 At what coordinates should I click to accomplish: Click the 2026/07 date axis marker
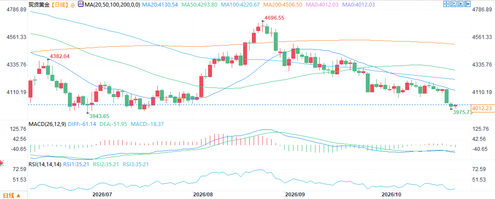tap(101, 195)
